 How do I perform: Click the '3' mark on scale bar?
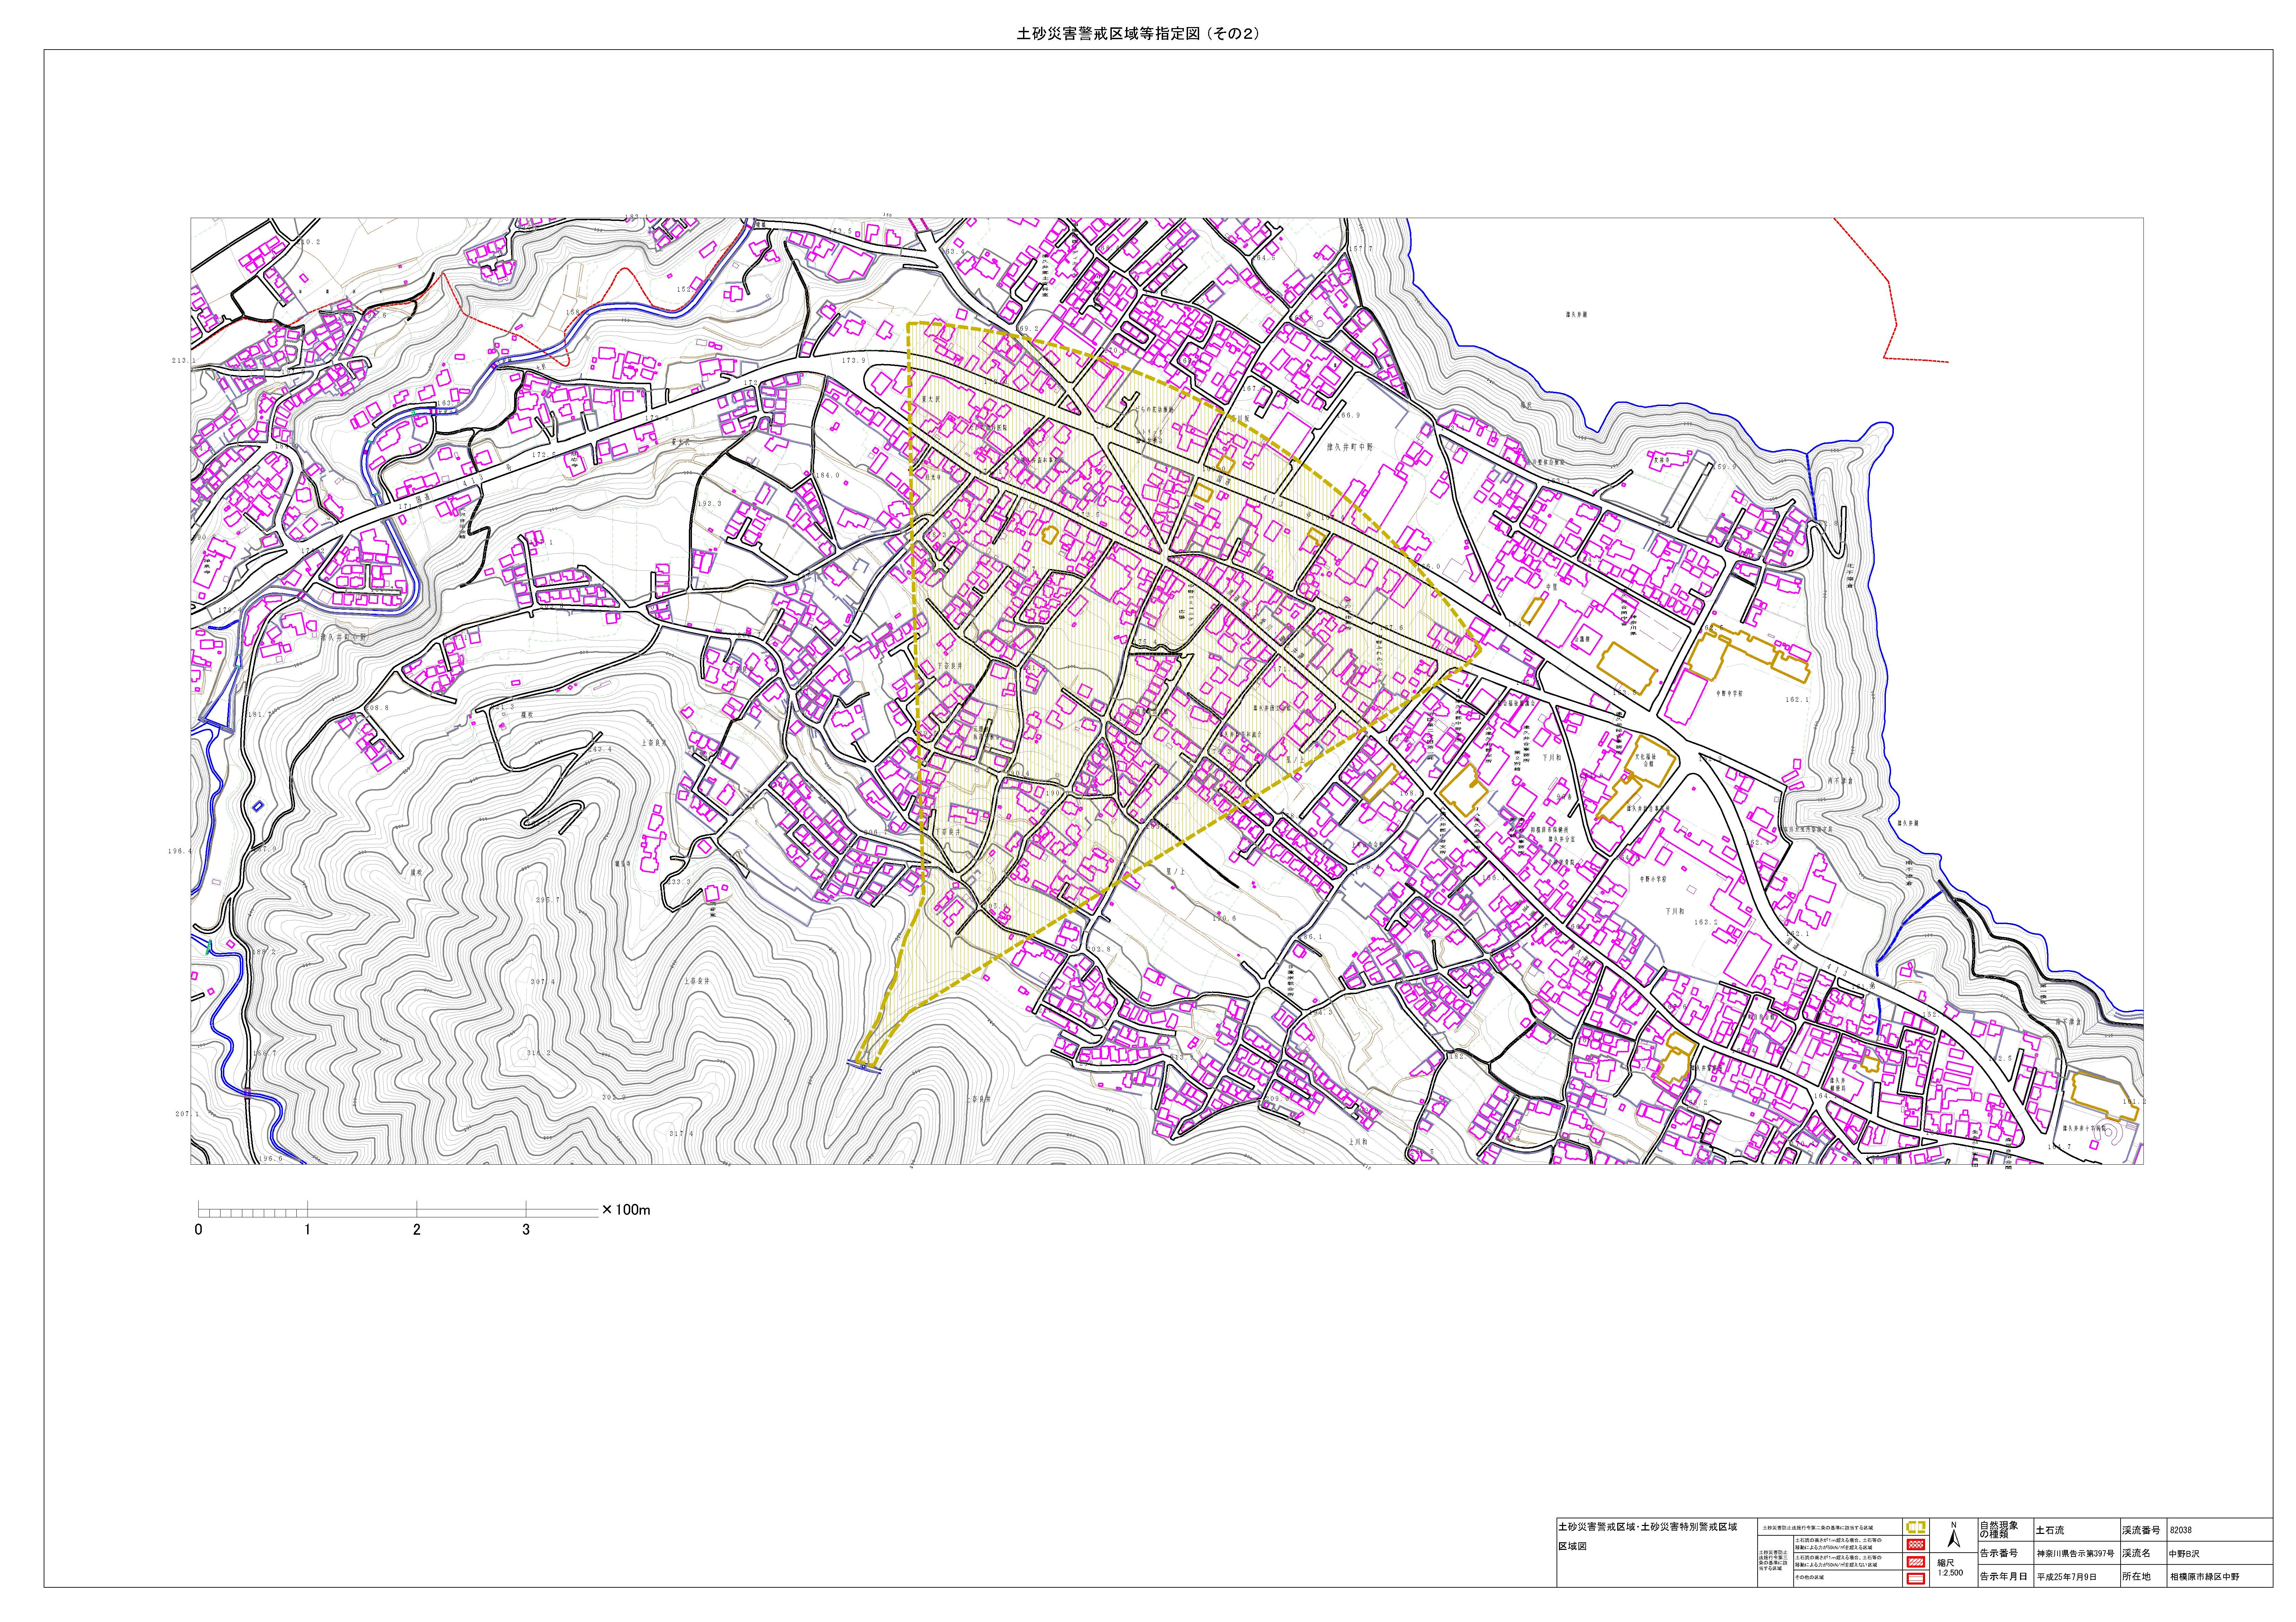point(526,1230)
